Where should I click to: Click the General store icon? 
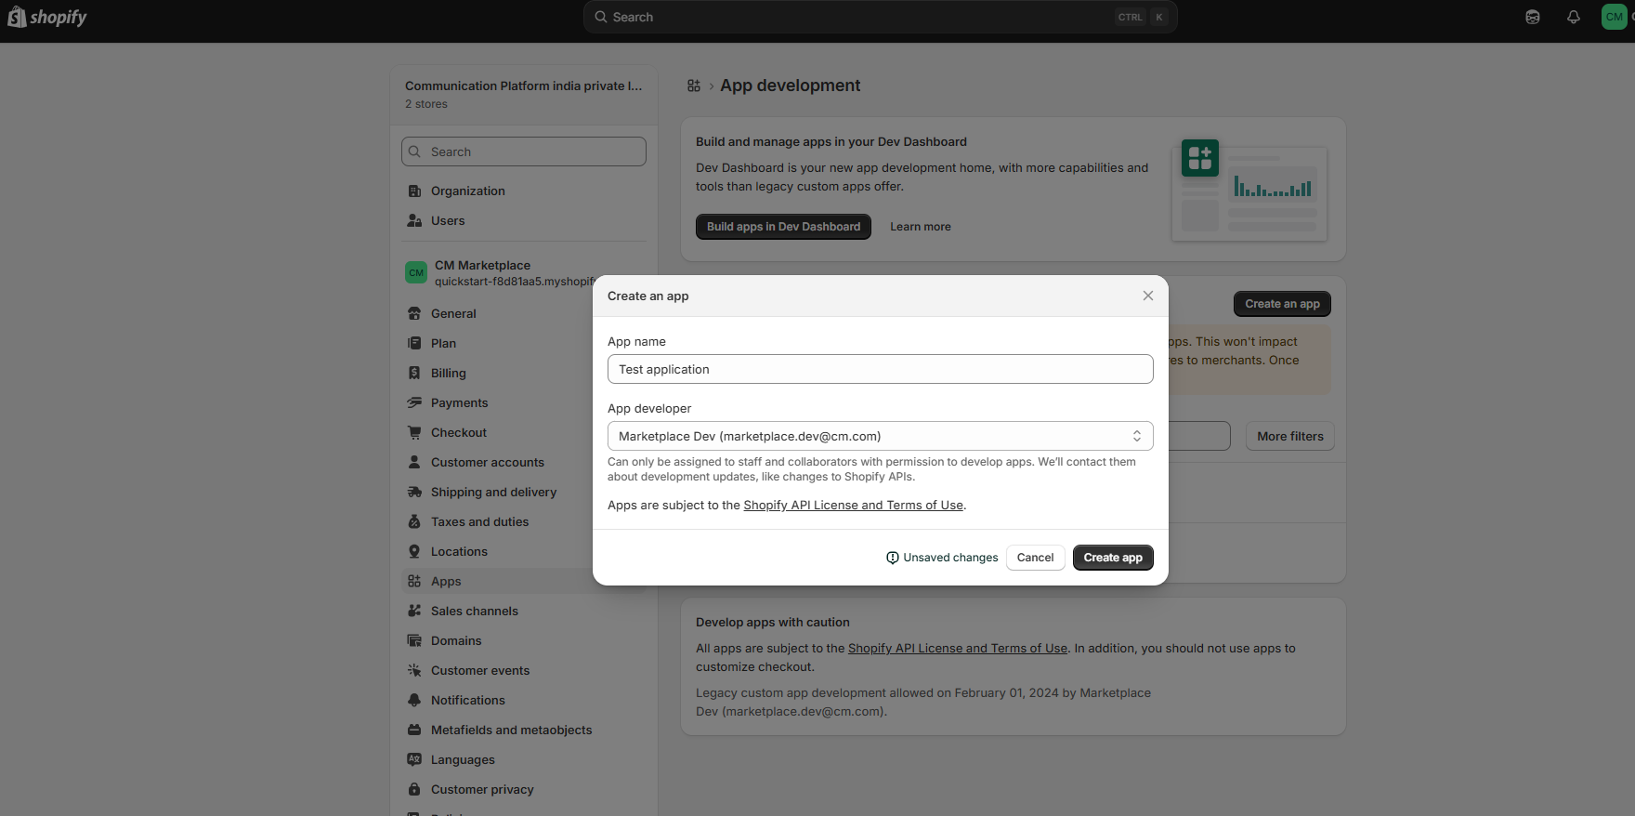[414, 313]
